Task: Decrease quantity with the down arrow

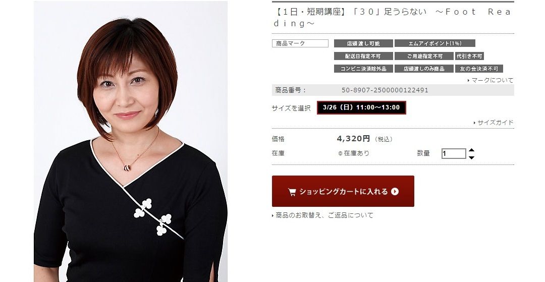Action: point(471,158)
